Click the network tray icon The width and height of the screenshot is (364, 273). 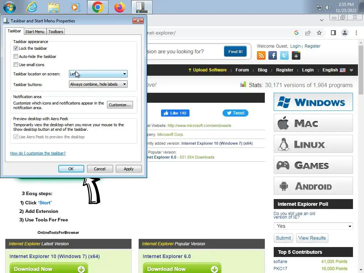coord(320,7)
